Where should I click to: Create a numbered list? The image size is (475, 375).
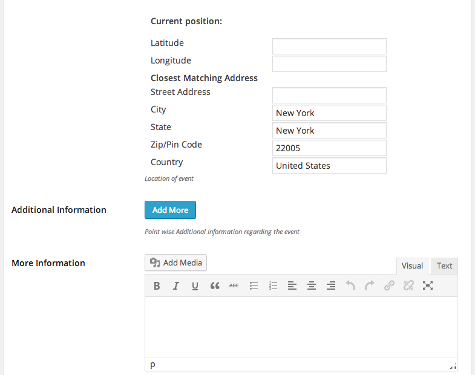coord(273,285)
